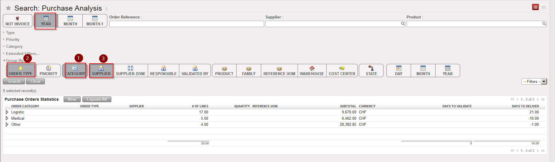Group by Priority
555x162 pixels.
48,70
